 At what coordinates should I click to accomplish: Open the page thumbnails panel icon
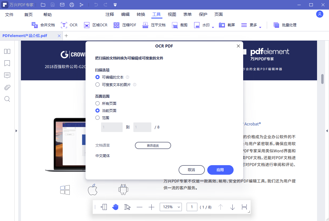[x=7, y=51]
